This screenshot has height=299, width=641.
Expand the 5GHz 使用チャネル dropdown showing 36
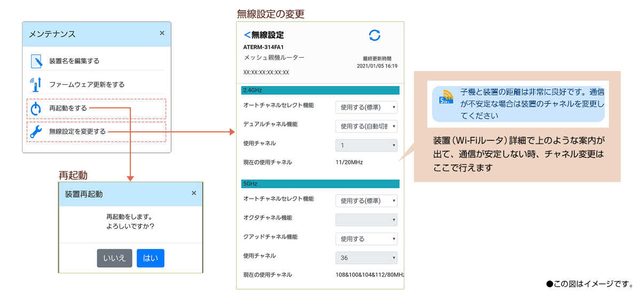pyautogui.click(x=366, y=258)
